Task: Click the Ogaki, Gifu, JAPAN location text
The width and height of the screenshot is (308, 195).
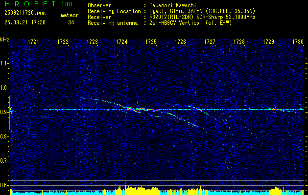Action: tap(202, 11)
